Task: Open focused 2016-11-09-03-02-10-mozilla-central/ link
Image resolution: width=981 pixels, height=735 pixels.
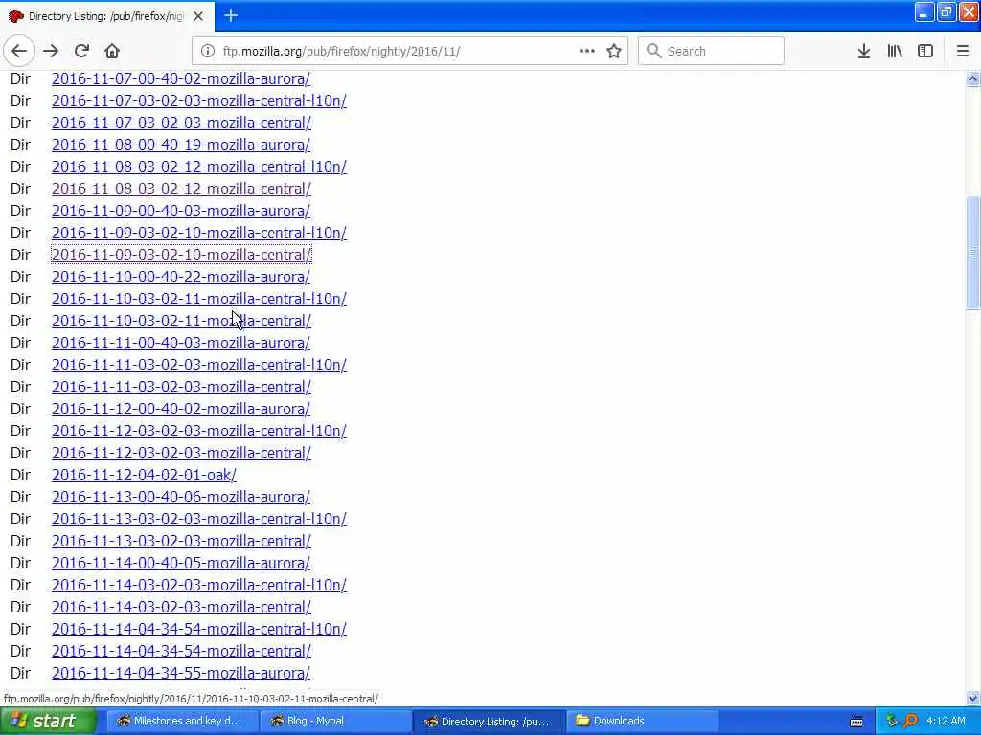Action: coord(181,255)
